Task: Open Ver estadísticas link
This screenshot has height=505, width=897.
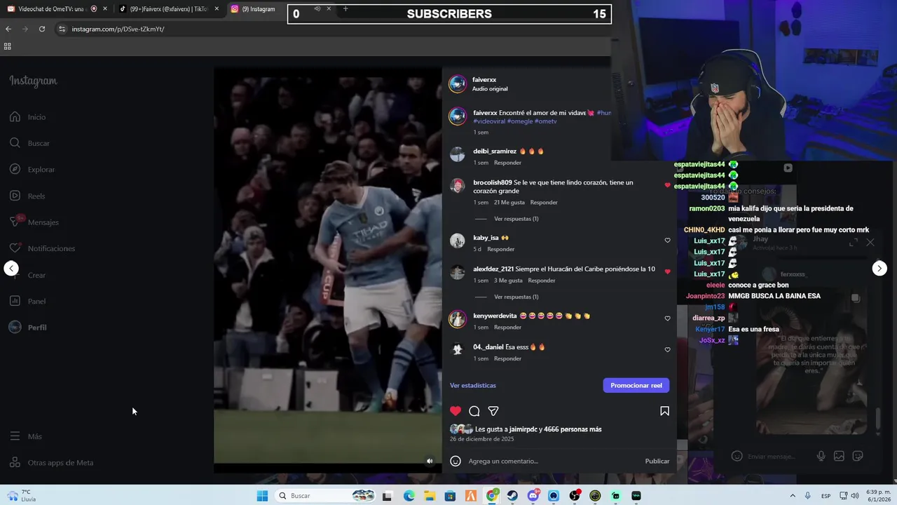Action: pyautogui.click(x=473, y=385)
